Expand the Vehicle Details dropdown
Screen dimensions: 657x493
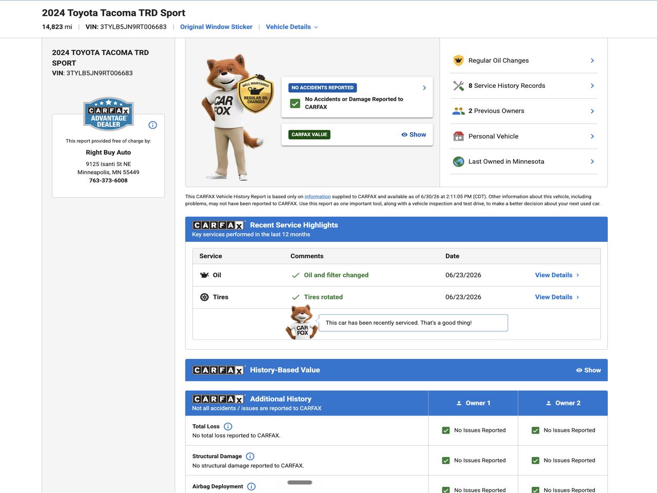[x=292, y=27]
